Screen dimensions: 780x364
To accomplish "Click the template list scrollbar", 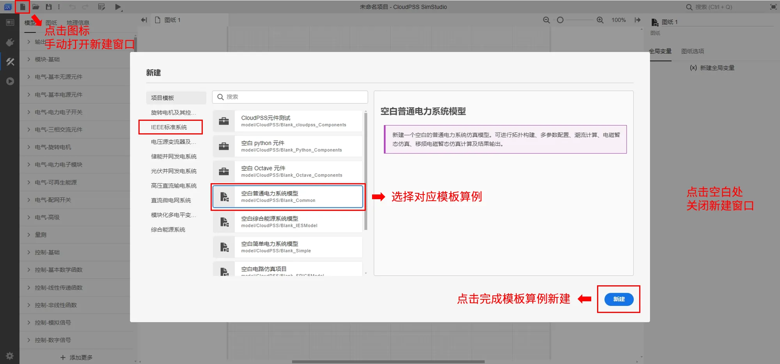I will click(365, 171).
